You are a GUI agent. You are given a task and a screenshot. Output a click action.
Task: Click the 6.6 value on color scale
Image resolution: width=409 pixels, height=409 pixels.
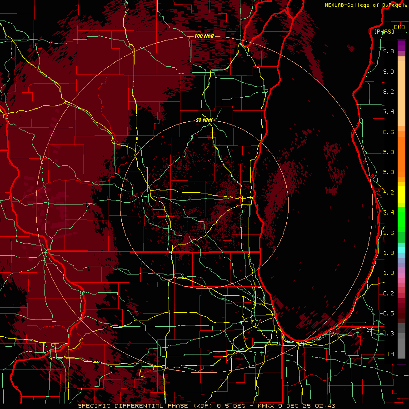(389, 132)
